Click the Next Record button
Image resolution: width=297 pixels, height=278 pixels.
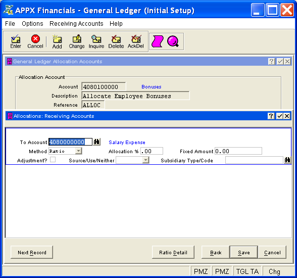[32, 252]
